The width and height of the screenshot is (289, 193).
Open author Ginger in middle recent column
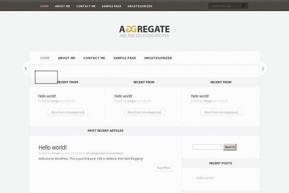pyautogui.click(x=131, y=101)
